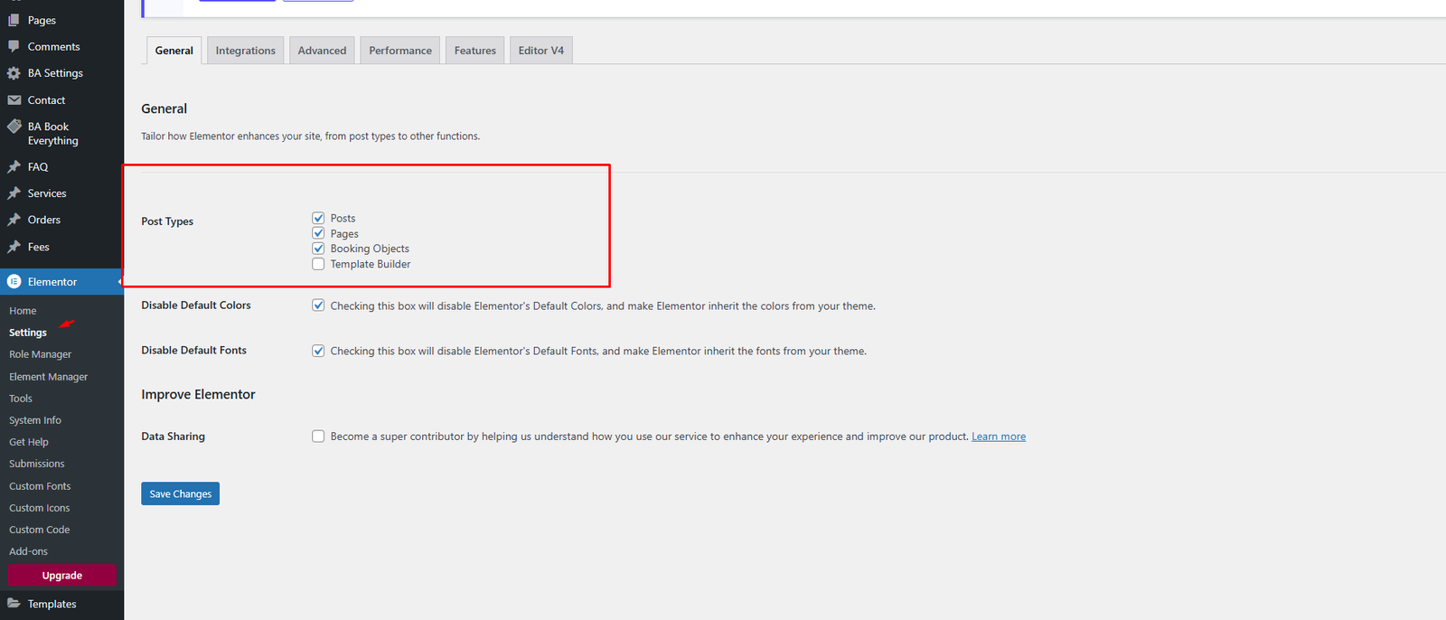Open the Performance tab

(x=399, y=51)
